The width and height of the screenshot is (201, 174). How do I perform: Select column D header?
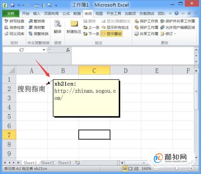[126, 70]
